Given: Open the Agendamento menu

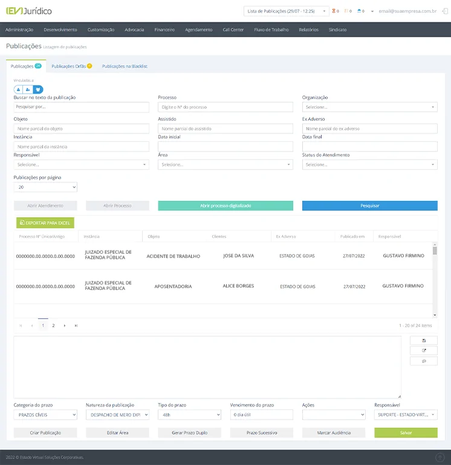Looking at the screenshot, I should pyautogui.click(x=199, y=30).
